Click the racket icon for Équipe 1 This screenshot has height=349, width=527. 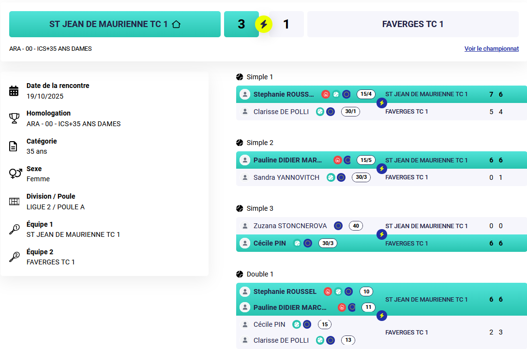click(14, 230)
